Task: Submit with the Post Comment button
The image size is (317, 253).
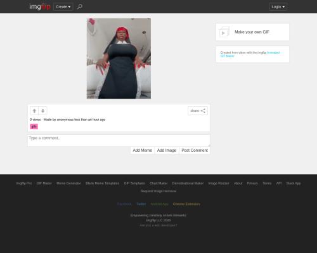Action: 195,151
